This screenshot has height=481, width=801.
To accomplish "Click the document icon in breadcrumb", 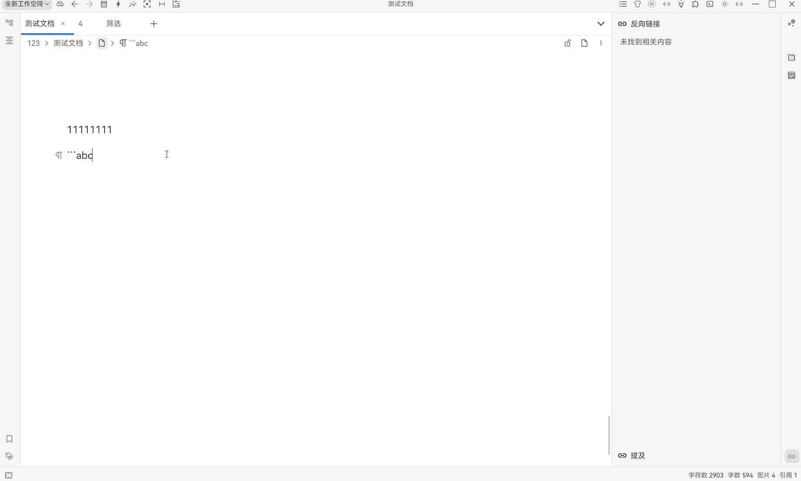I will pos(102,43).
